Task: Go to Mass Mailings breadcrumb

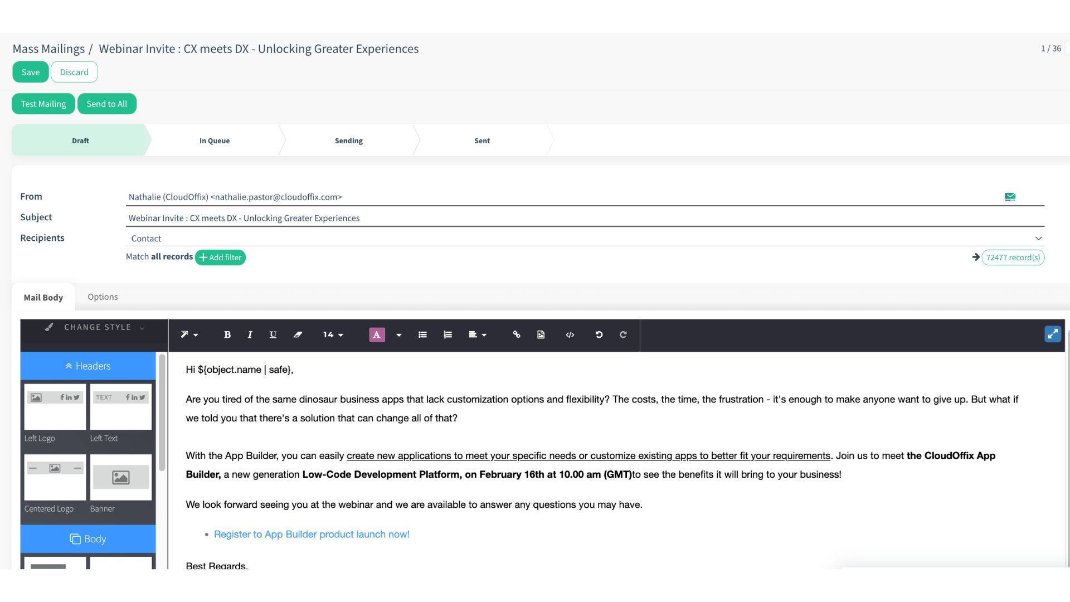Action: pyautogui.click(x=48, y=48)
